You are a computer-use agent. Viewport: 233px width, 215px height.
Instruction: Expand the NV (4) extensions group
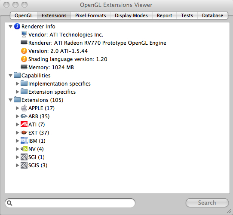click(x=17, y=149)
